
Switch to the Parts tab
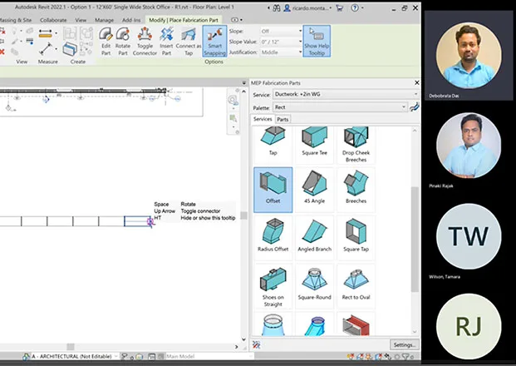[x=283, y=119]
